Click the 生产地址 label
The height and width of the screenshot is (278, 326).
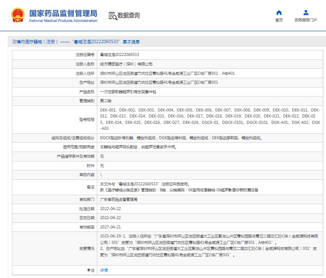87,82
